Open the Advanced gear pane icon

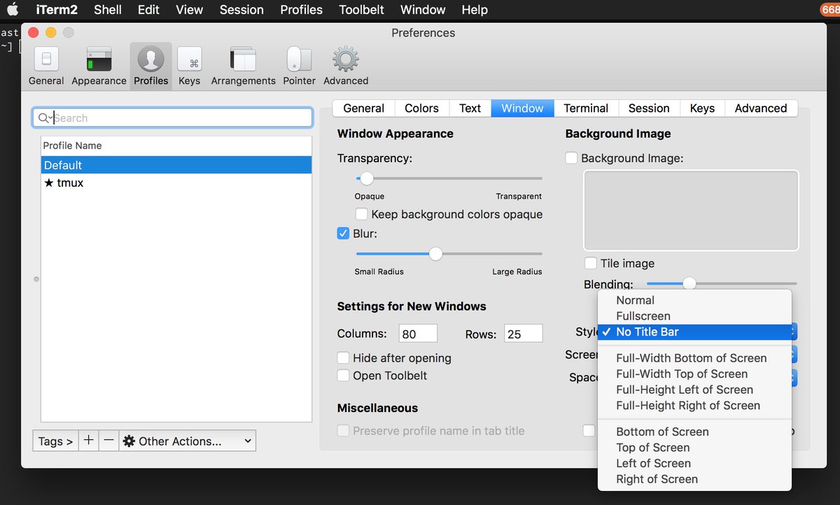pyautogui.click(x=346, y=59)
